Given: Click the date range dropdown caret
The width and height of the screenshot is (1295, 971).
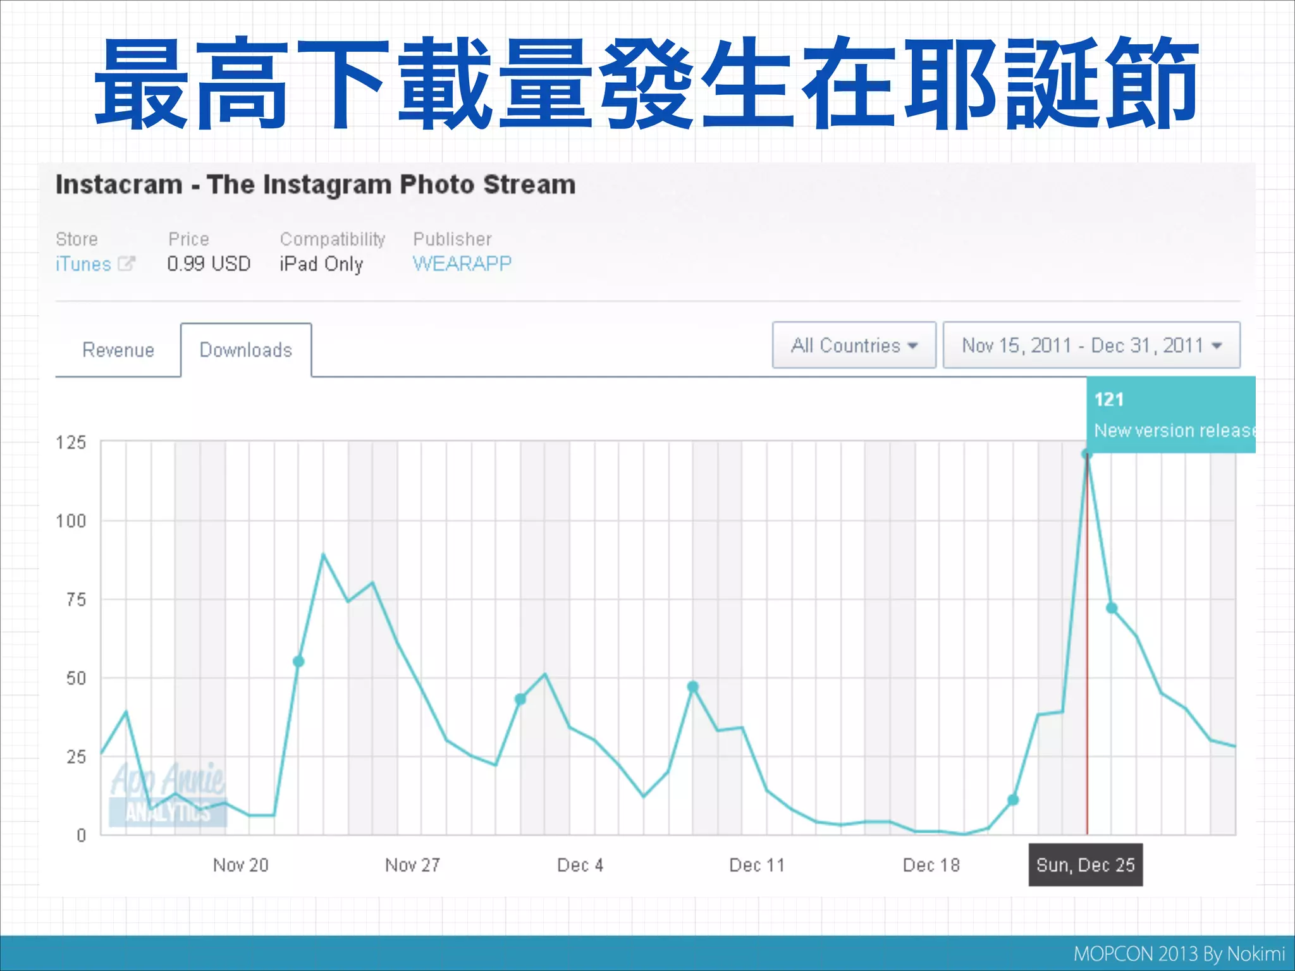Looking at the screenshot, I should [x=1217, y=346].
